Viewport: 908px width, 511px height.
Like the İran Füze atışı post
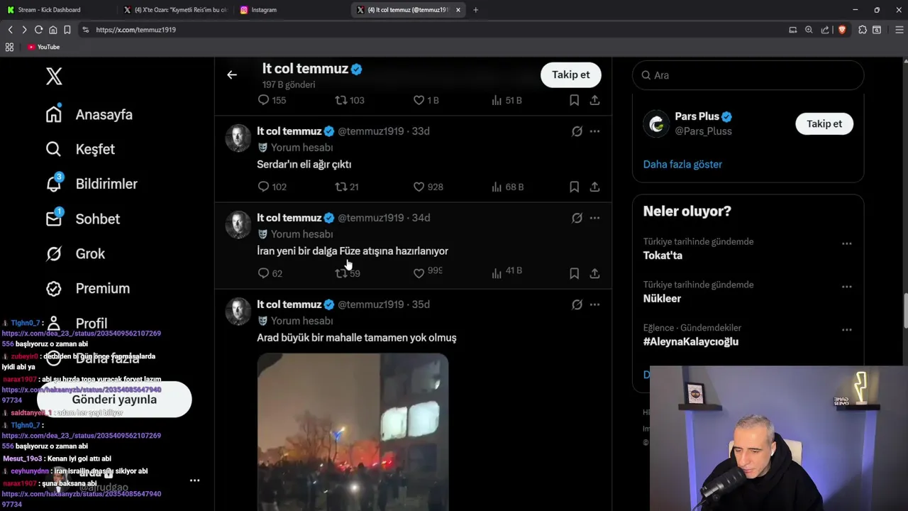(428, 273)
